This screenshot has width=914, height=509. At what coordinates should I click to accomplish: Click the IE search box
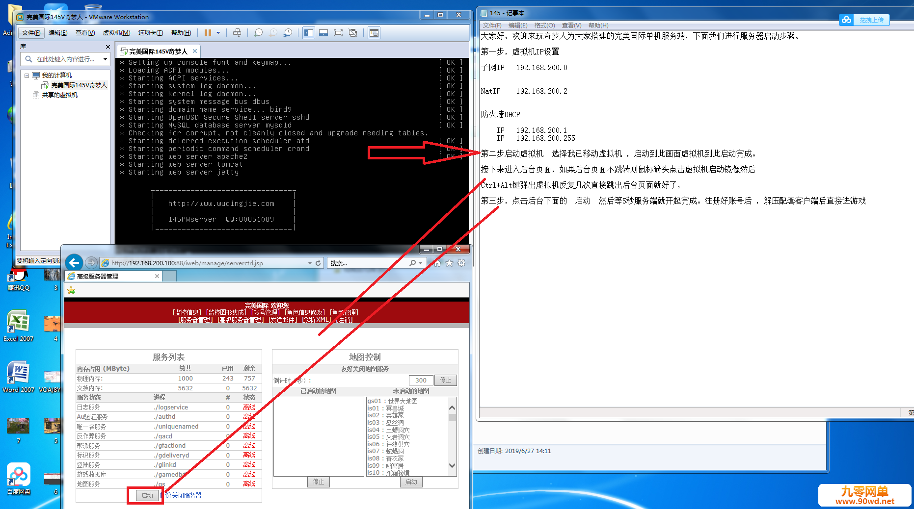click(368, 263)
